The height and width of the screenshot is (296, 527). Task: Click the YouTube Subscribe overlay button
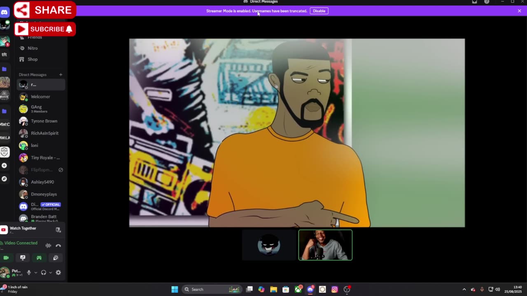coord(45,29)
